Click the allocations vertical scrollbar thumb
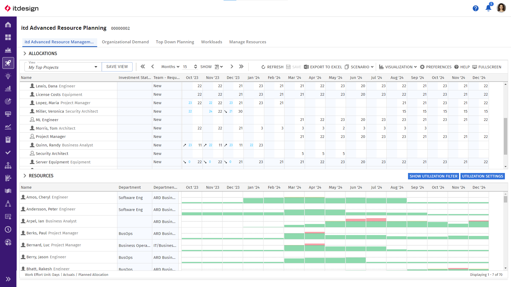Image resolution: width=511 pixels, height=287 pixels. [x=505, y=136]
